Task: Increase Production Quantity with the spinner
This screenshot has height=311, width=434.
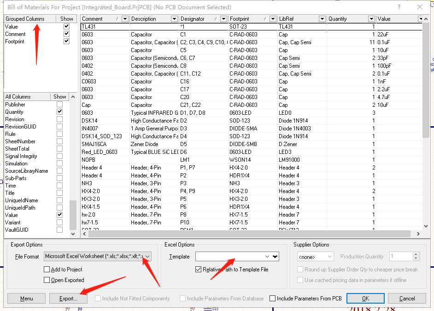Action: pos(416,254)
